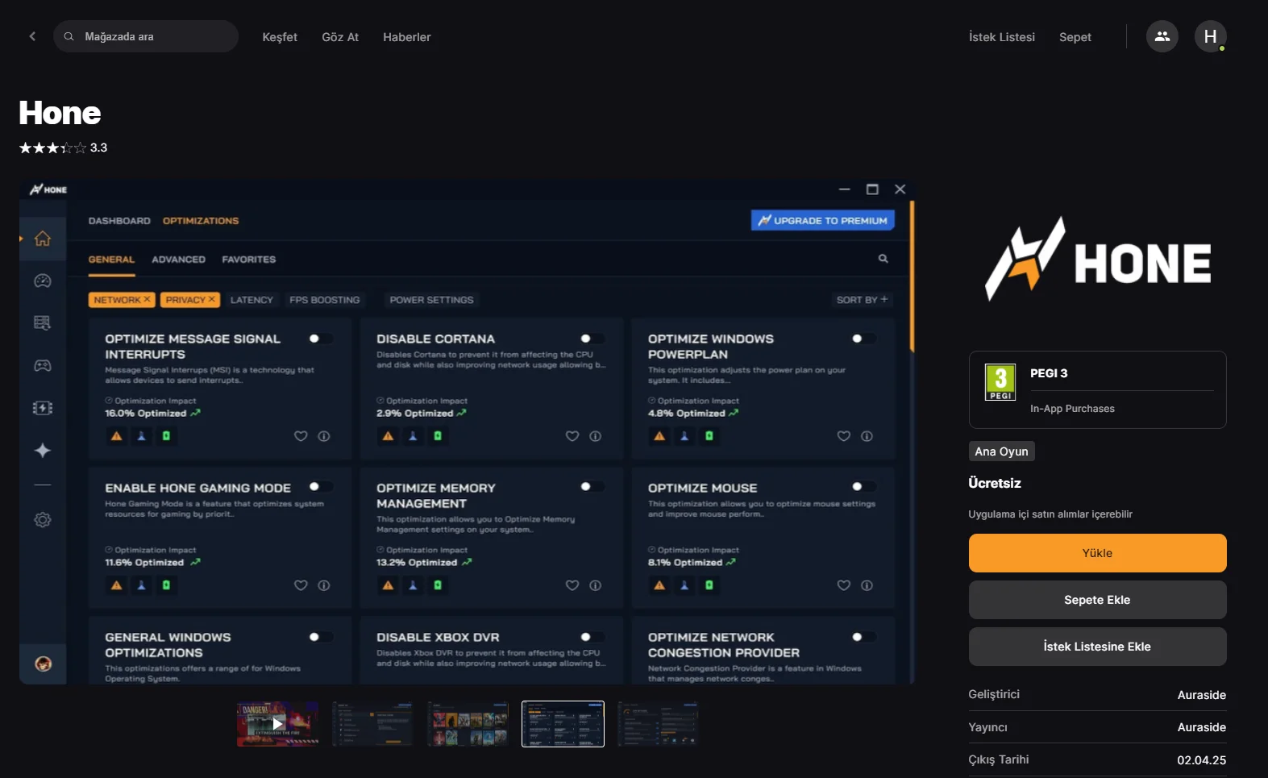Viewport: 1268px width, 778px height.
Task: Click the Mağazada ara search field
Action: click(146, 36)
